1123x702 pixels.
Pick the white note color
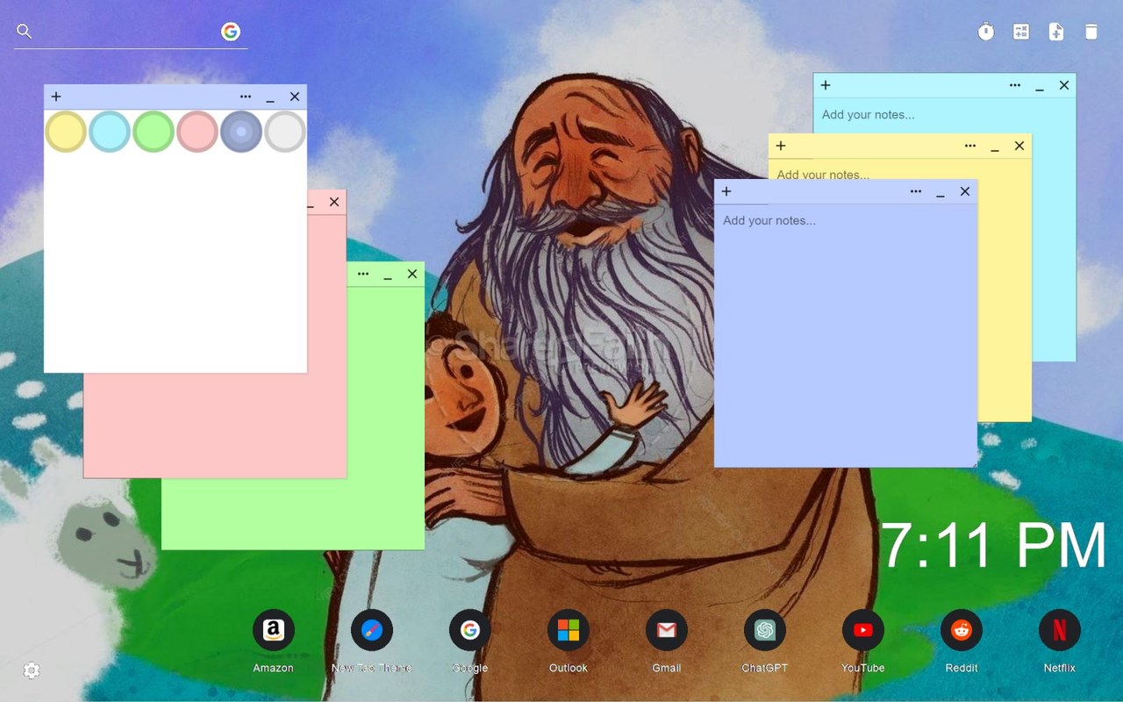click(x=285, y=132)
